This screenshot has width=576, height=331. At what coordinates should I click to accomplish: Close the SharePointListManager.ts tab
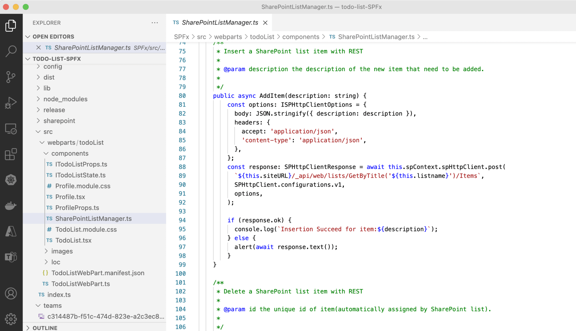click(x=265, y=23)
